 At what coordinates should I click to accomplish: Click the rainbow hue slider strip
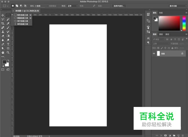(x=184, y=23)
